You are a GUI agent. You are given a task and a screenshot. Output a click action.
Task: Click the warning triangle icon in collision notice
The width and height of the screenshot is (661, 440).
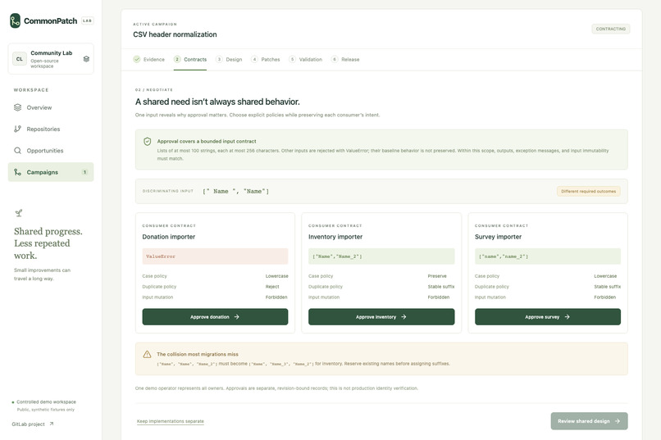pos(147,355)
